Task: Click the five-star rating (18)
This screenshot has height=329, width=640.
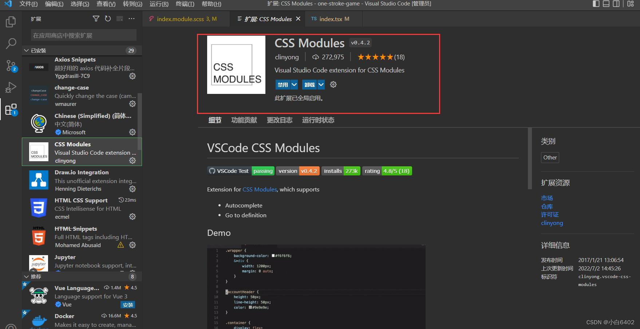Action: tap(381, 57)
